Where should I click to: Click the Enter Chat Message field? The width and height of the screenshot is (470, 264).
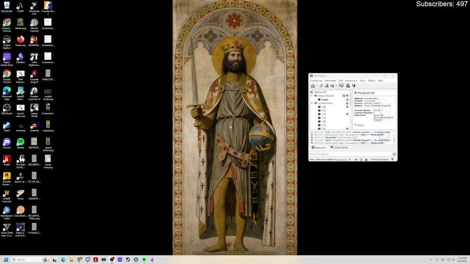[350, 154]
